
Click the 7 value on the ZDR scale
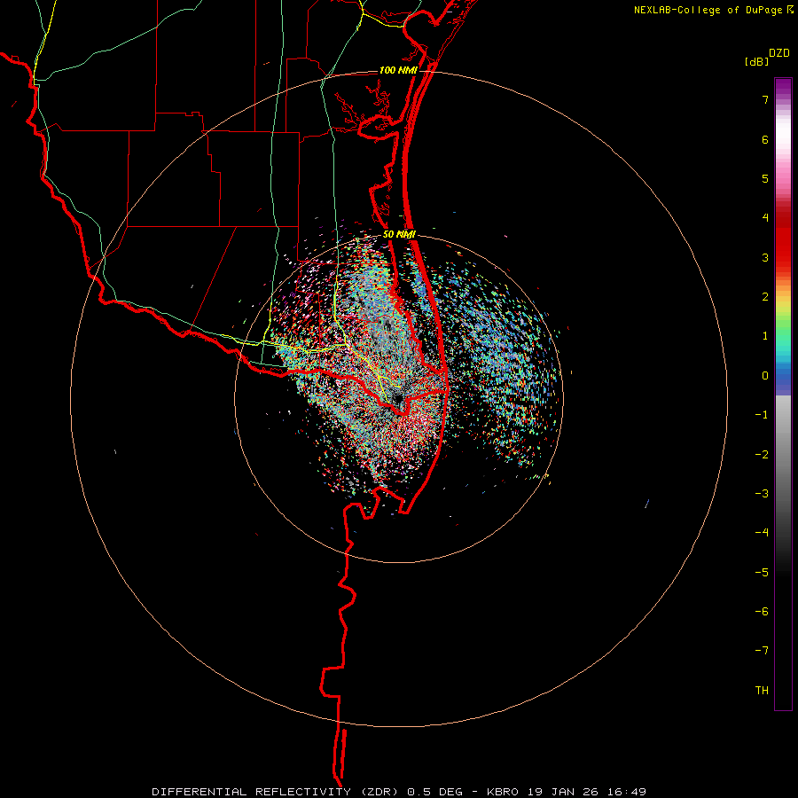click(x=765, y=99)
